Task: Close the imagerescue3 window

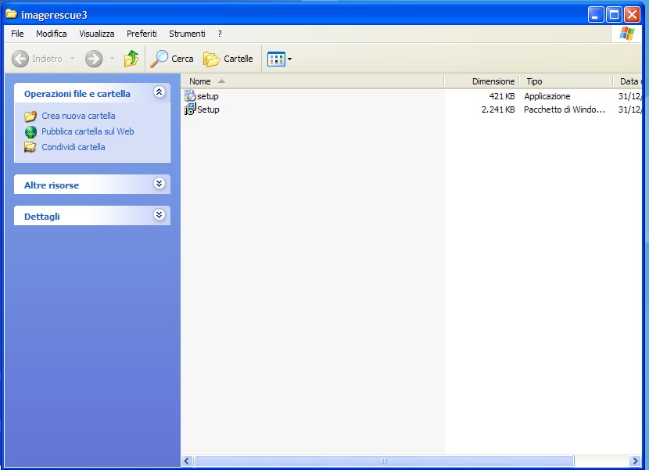Action: pyautogui.click(x=632, y=15)
